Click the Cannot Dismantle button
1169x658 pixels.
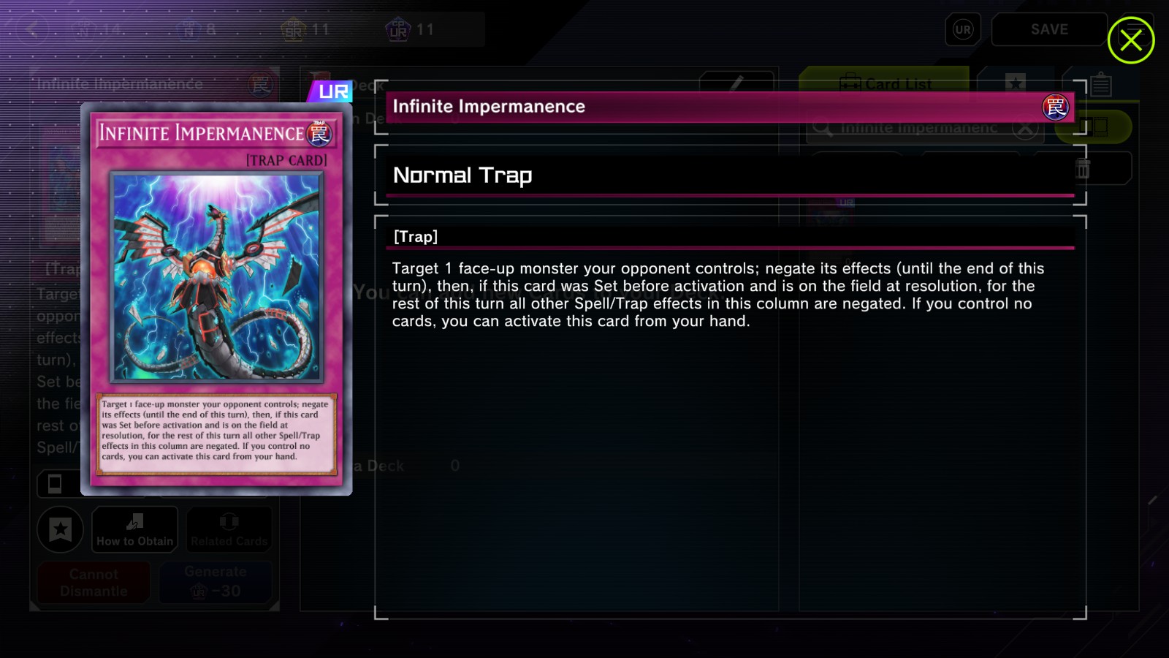point(94,582)
